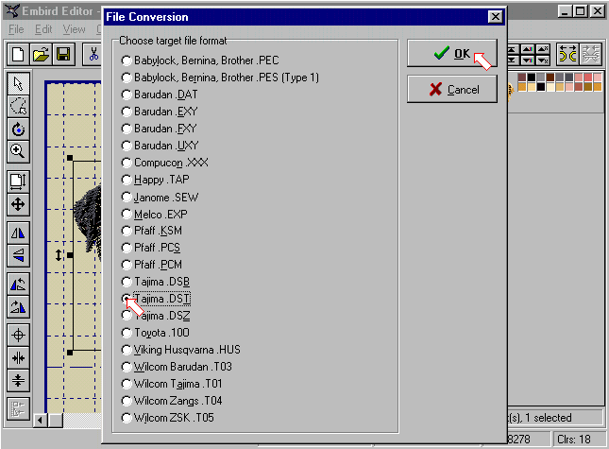Choose Barudan .EXY radio option

160,112
